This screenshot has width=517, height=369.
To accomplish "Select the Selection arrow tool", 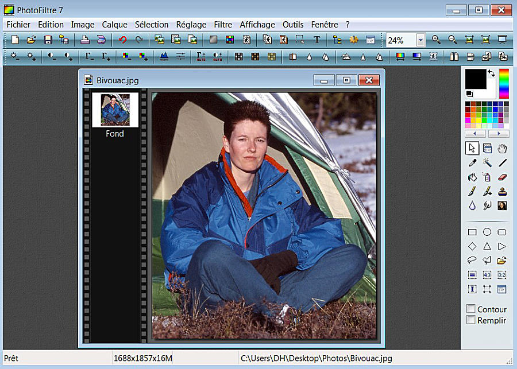I will pos(472,149).
